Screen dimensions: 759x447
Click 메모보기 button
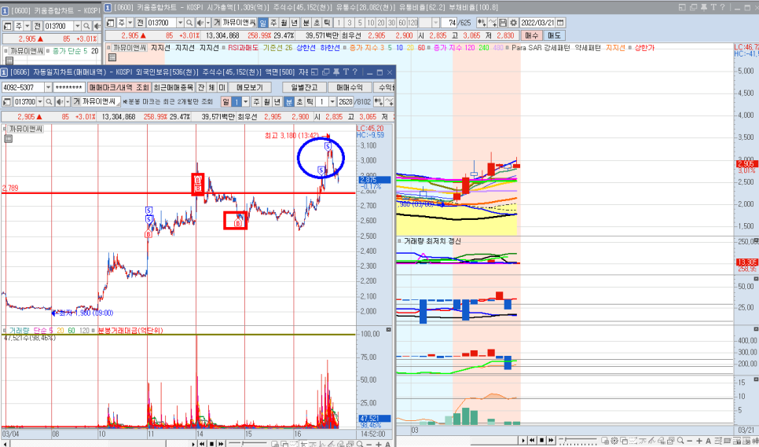tap(250, 87)
